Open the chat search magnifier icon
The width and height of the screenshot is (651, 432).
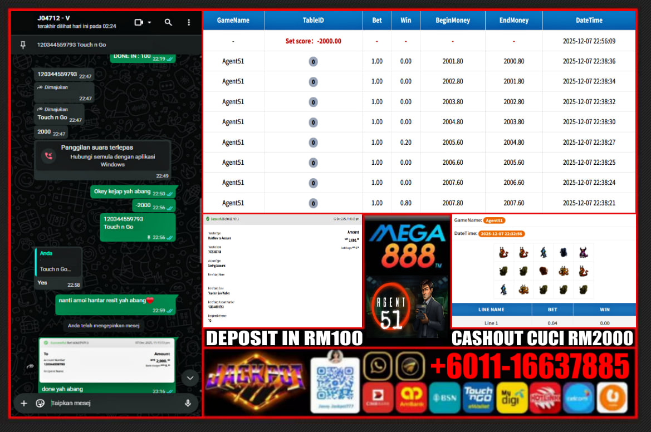click(x=168, y=22)
